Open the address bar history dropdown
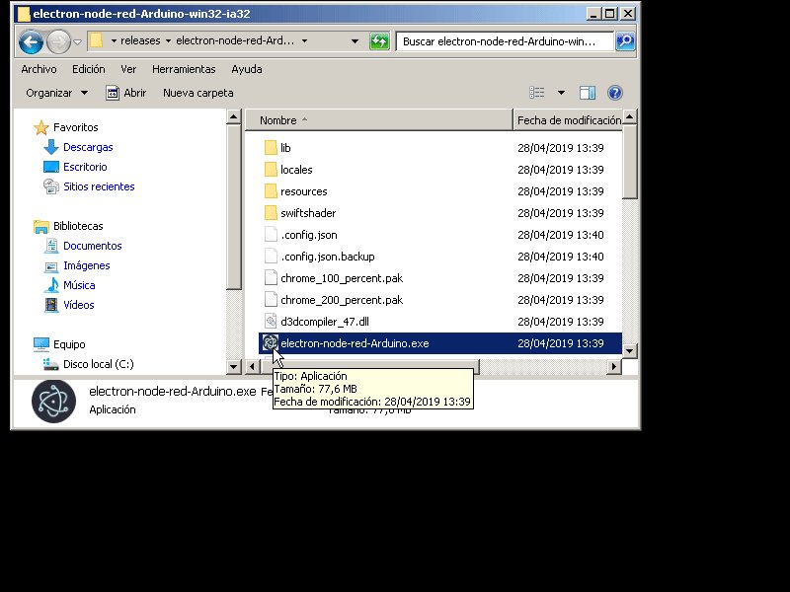This screenshot has height=592, width=790. tap(355, 41)
